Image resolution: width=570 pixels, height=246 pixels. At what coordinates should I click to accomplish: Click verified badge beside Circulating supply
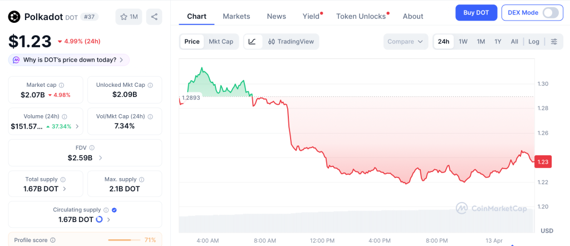click(x=114, y=210)
